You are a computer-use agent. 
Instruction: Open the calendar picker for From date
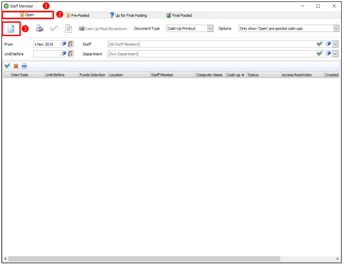(70, 44)
